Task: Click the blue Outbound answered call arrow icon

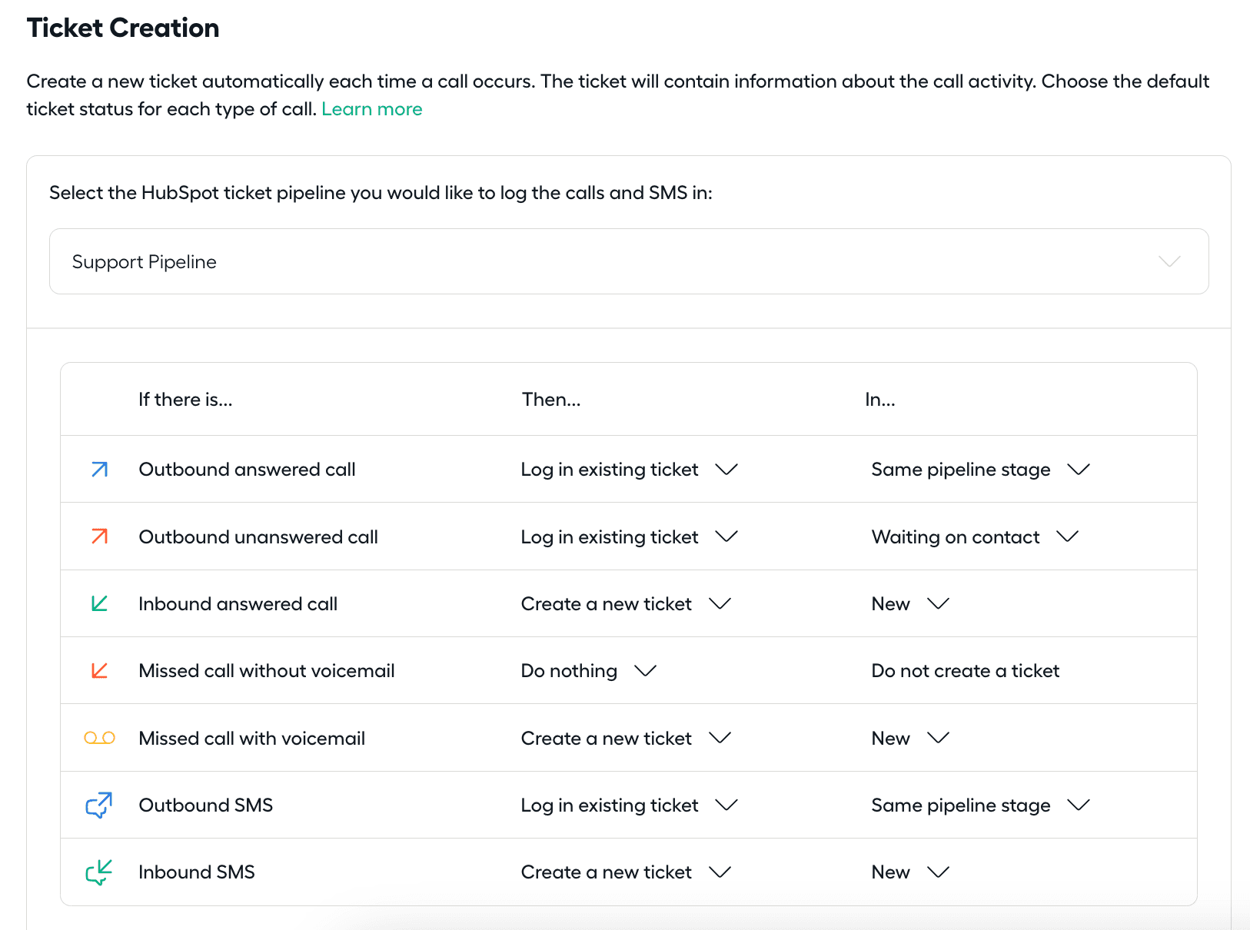Action: 99,470
